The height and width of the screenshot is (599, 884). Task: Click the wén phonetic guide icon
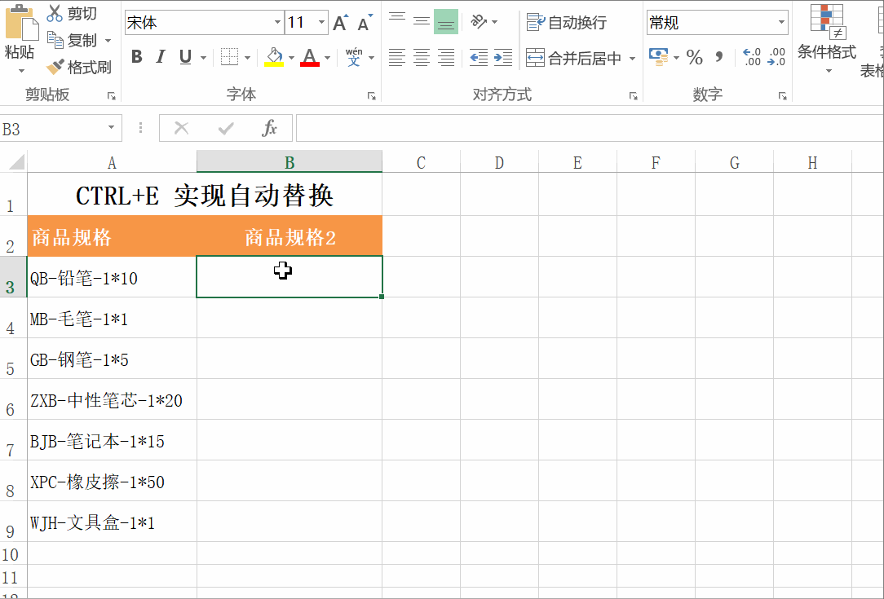pos(354,57)
